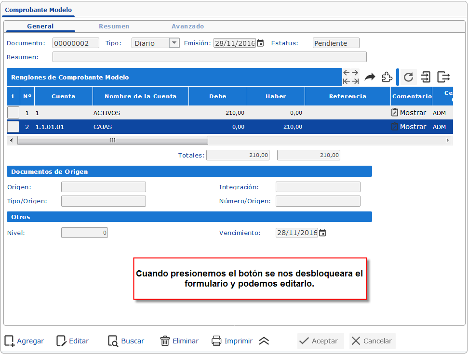Viewport: 468px width, 354px height.
Task: Print using the Imprimir printer icon
Action: point(216,341)
